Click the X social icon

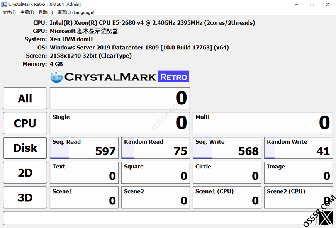pos(326,218)
